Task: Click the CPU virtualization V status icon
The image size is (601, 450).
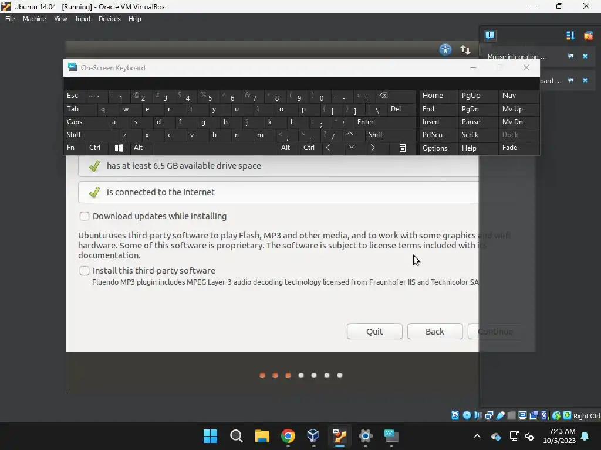Action: (545, 415)
